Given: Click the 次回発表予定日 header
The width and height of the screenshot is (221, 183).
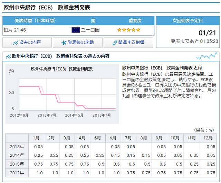Looking at the screenshot, I should [188, 21].
